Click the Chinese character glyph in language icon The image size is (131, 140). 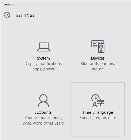point(101,103)
